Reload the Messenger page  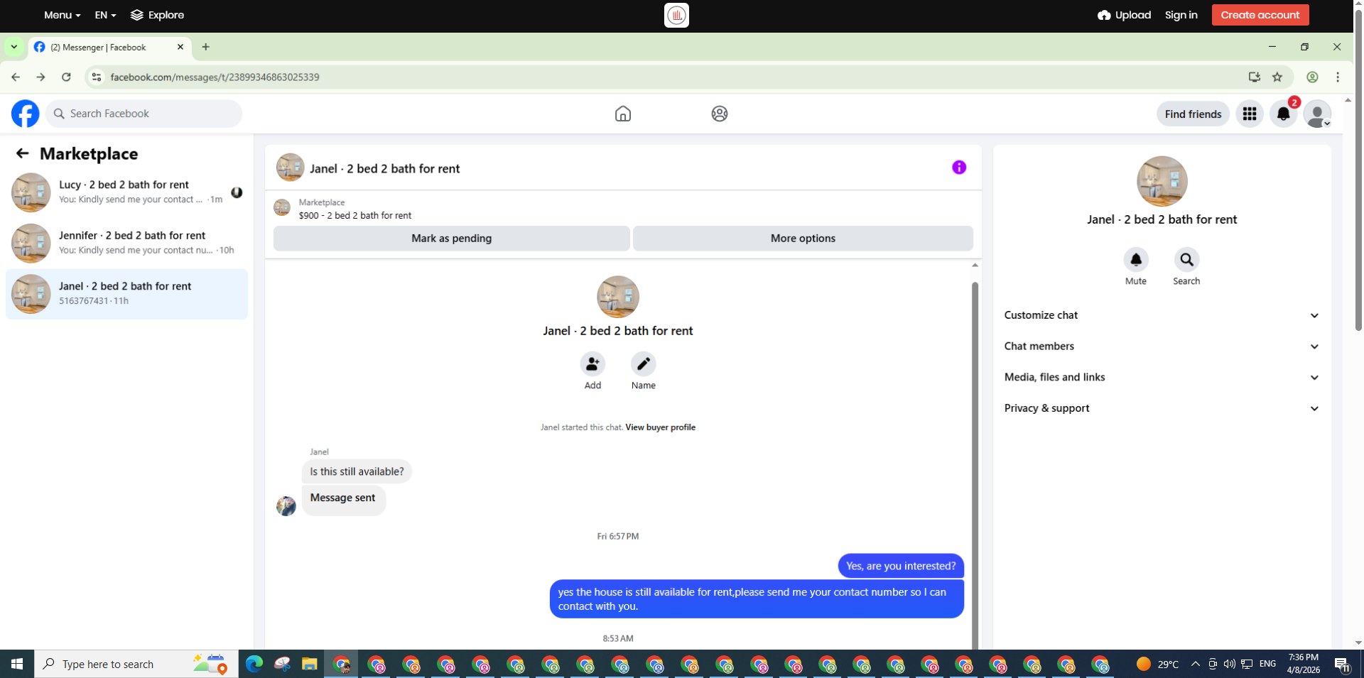pyautogui.click(x=66, y=77)
